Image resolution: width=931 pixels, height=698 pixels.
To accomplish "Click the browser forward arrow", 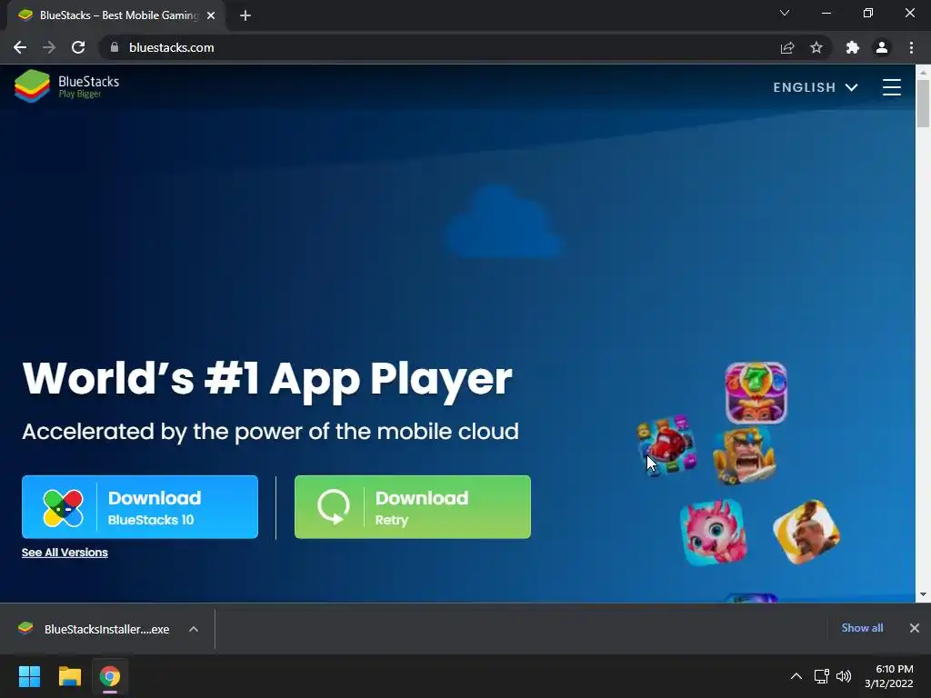I will coord(49,47).
